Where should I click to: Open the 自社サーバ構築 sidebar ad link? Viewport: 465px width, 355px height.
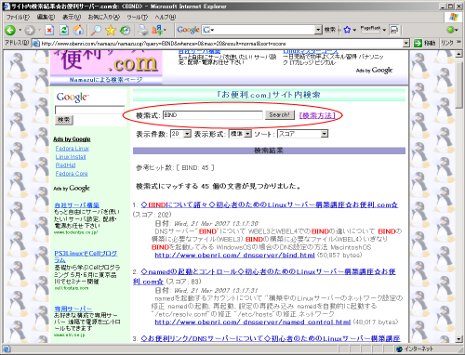click(77, 205)
